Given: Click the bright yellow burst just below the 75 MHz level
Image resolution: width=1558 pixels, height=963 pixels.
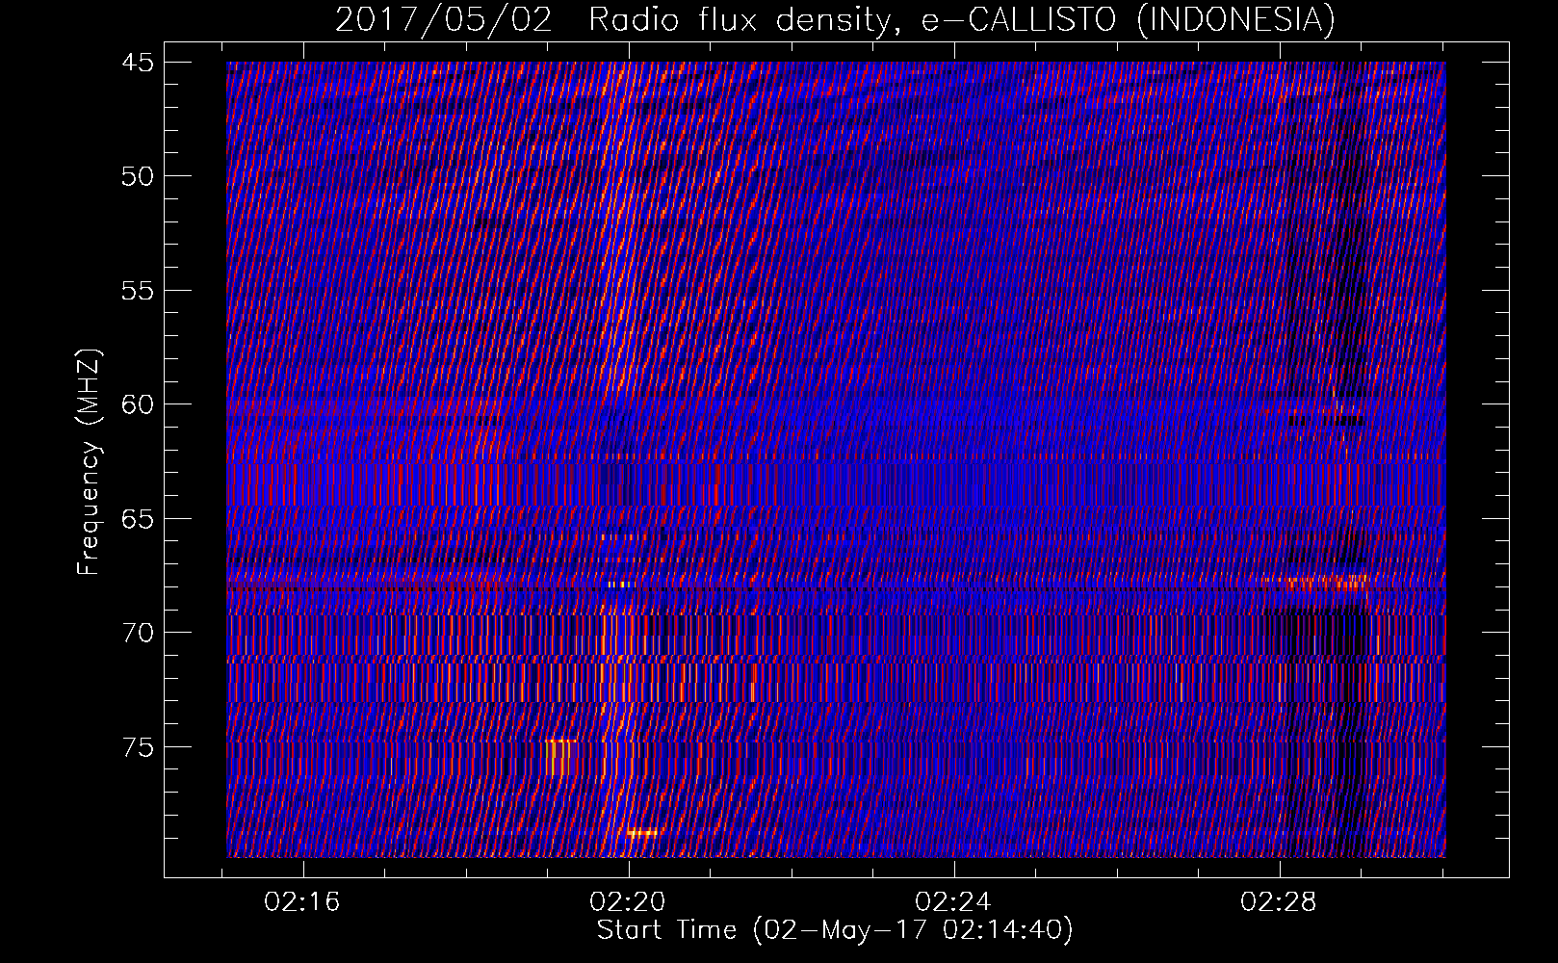Looking at the screenshot, I should (559, 757).
